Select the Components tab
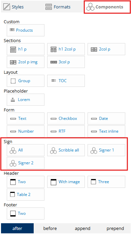The height and width of the screenshot is (234, 131). pos(107,7)
